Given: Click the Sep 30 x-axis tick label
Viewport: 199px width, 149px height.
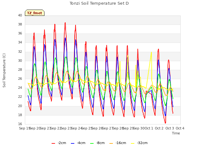Looking at the screenshot, I should [x=139, y=128].
